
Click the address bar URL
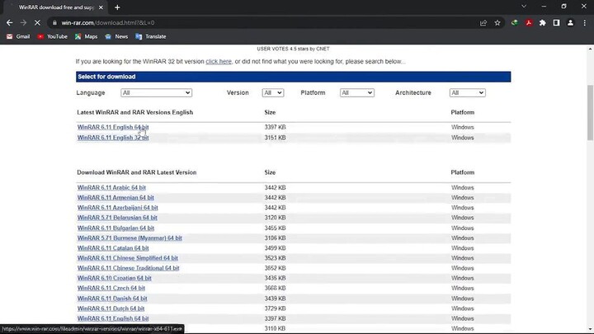point(108,23)
